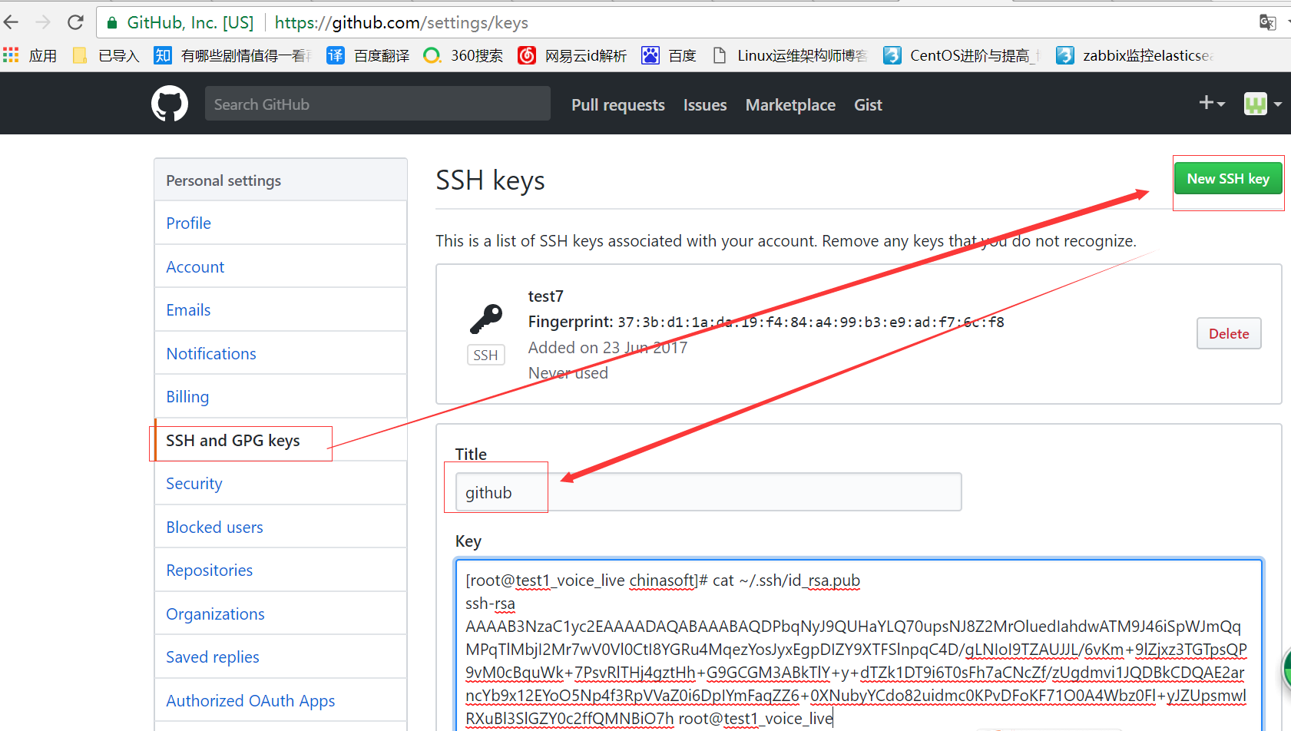
Task: Open the plus create-new dropdown
Action: [x=1212, y=103]
